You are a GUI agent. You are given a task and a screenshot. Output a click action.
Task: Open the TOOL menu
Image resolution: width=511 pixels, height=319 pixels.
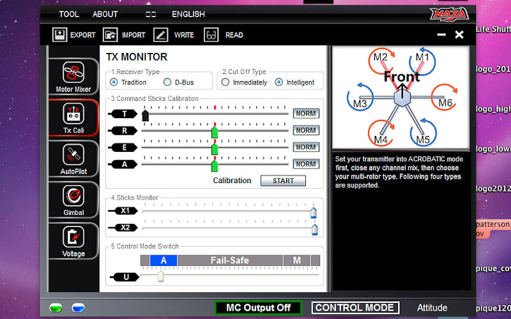[x=69, y=14]
